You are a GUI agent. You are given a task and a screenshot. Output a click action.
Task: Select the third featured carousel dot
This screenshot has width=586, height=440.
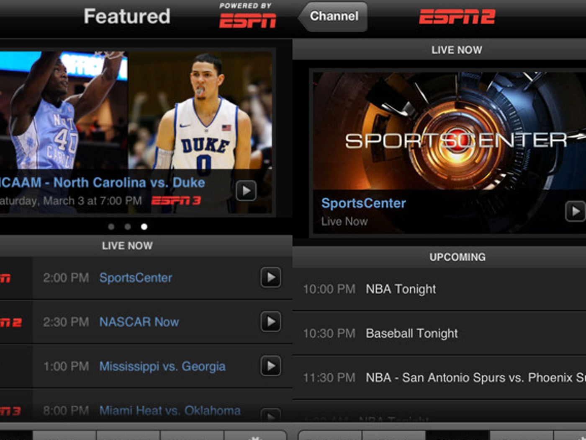(x=144, y=227)
